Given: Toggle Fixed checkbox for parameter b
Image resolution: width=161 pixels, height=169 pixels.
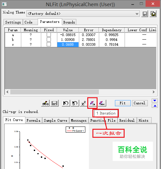Looking at the screenshot, I should click(49, 40).
